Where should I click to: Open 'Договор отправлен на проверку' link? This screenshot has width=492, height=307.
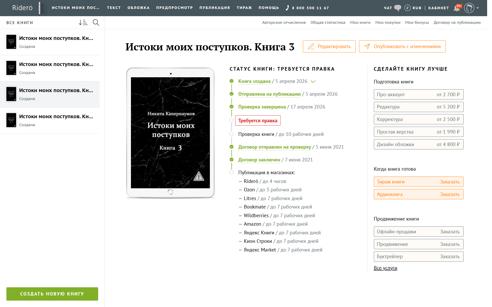(x=275, y=147)
